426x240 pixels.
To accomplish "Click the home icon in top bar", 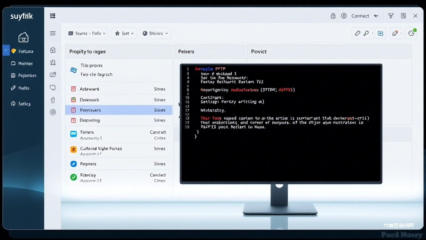I will click(333, 16).
